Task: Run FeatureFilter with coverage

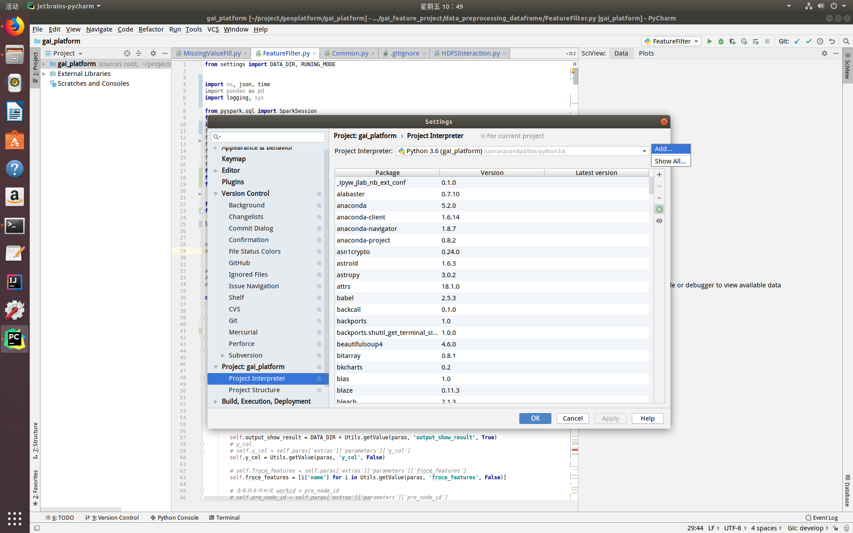Action: [x=733, y=41]
